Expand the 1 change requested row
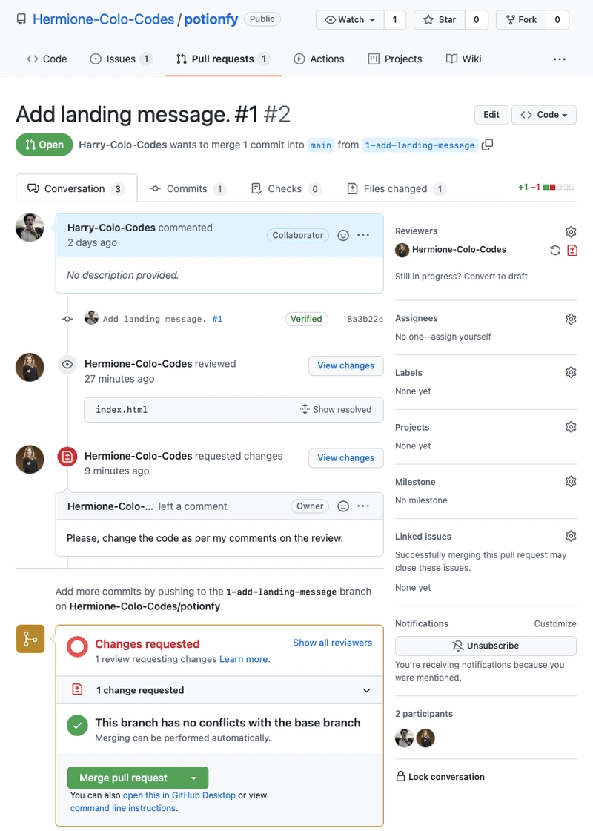 click(x=219, y=690)
